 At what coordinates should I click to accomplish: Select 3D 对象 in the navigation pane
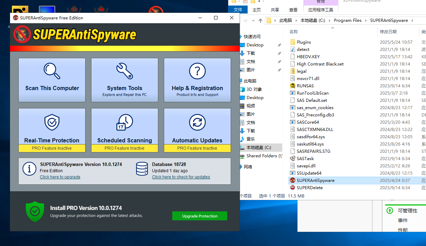click(254, 89)
